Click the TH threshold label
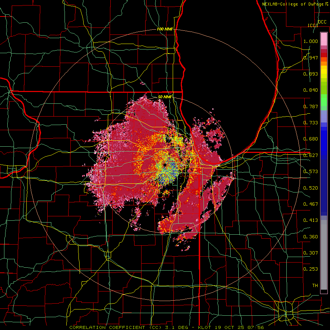The image size is (330, 330). [x=315, y=286]
